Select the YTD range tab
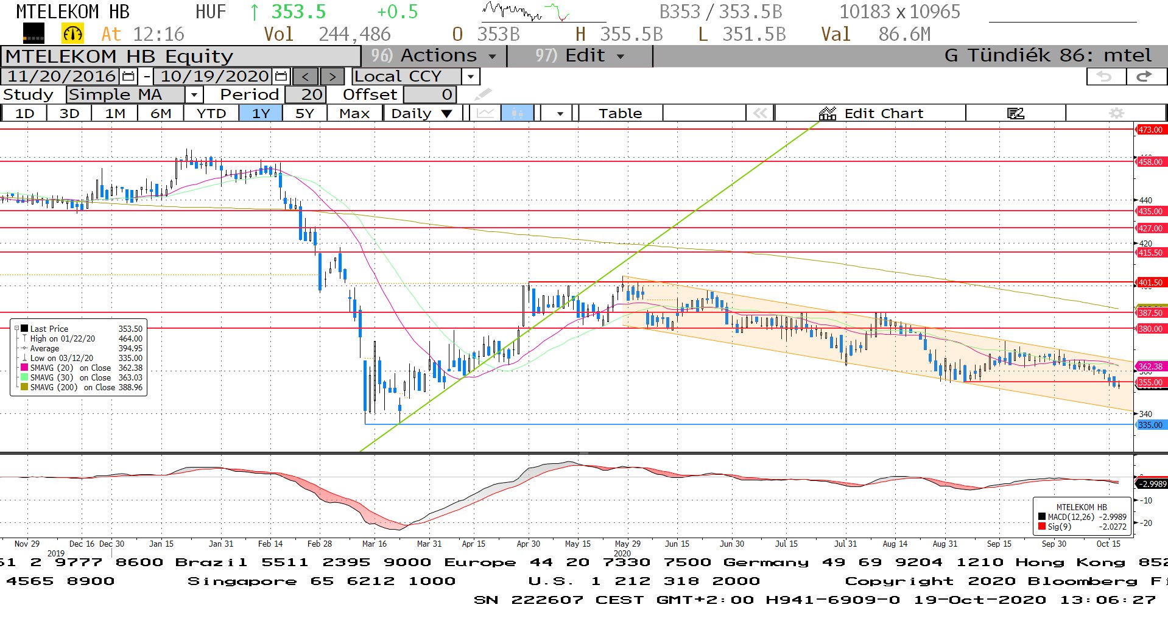Image resolution: width=1168 pixels, height=624 pixels. (x=211, y=113)
